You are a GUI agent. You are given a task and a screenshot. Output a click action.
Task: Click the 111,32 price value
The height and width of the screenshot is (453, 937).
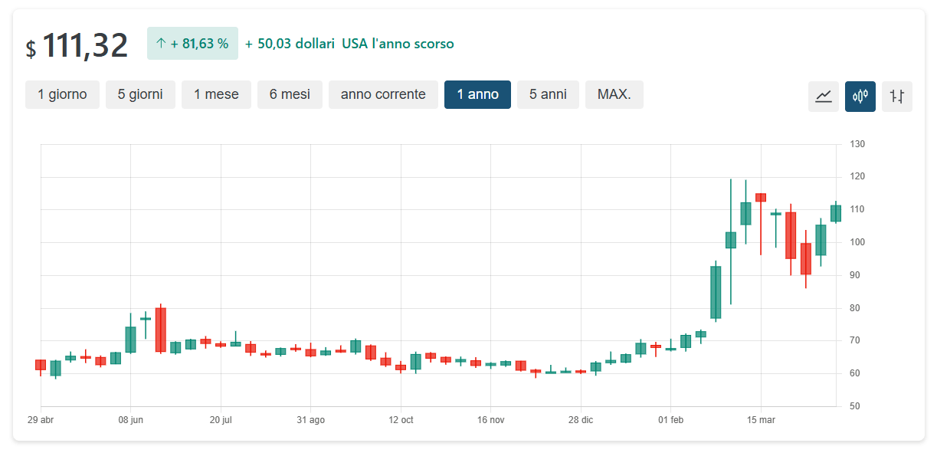pos(84,46)
